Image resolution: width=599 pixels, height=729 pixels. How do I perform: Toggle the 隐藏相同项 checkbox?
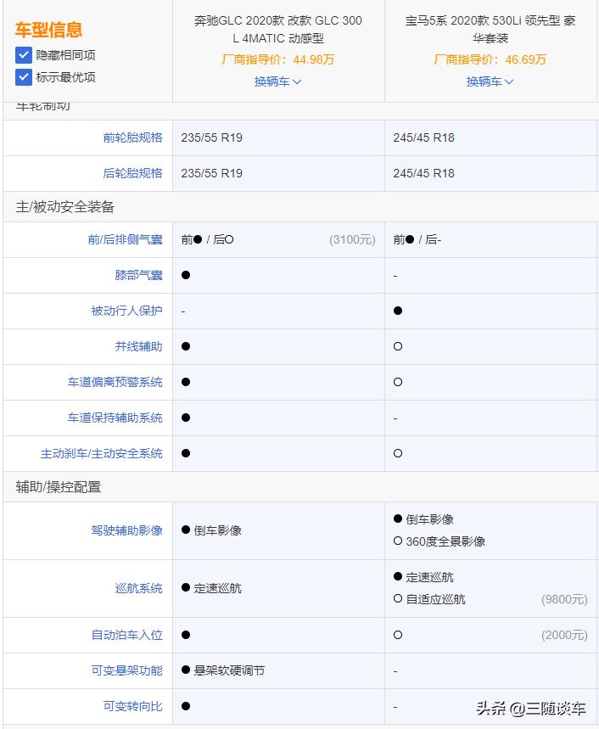[x=23, y=55]
